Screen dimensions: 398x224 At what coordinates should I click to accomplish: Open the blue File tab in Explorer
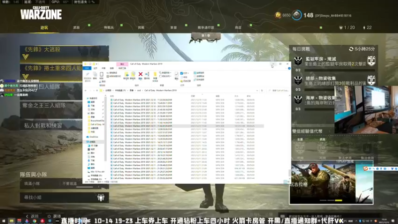[x=87, y=68]
